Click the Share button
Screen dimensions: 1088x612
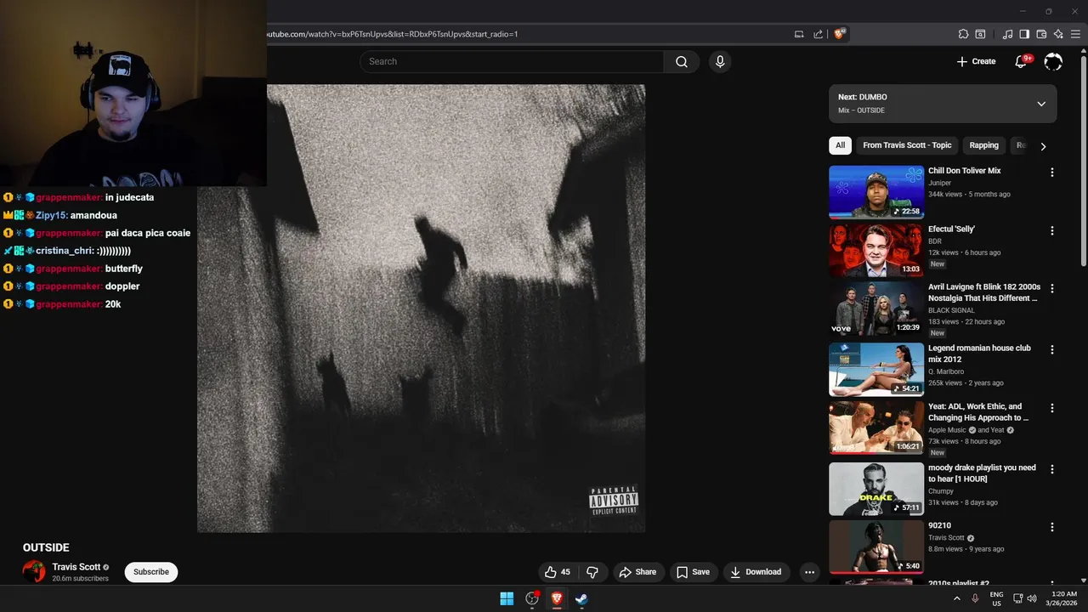point(637,572)
